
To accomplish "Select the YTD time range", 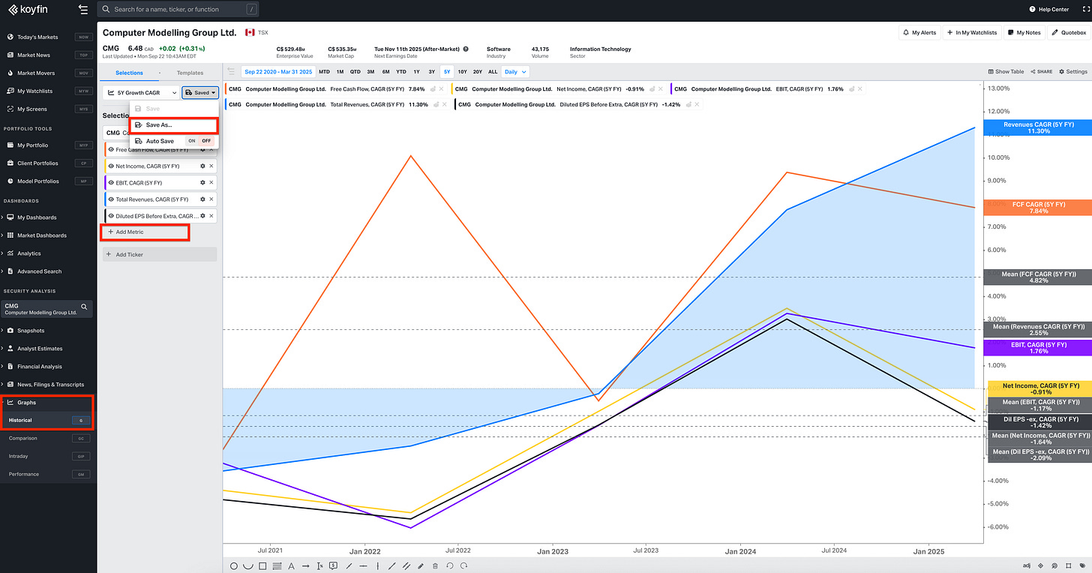I will tap(401, 72).
